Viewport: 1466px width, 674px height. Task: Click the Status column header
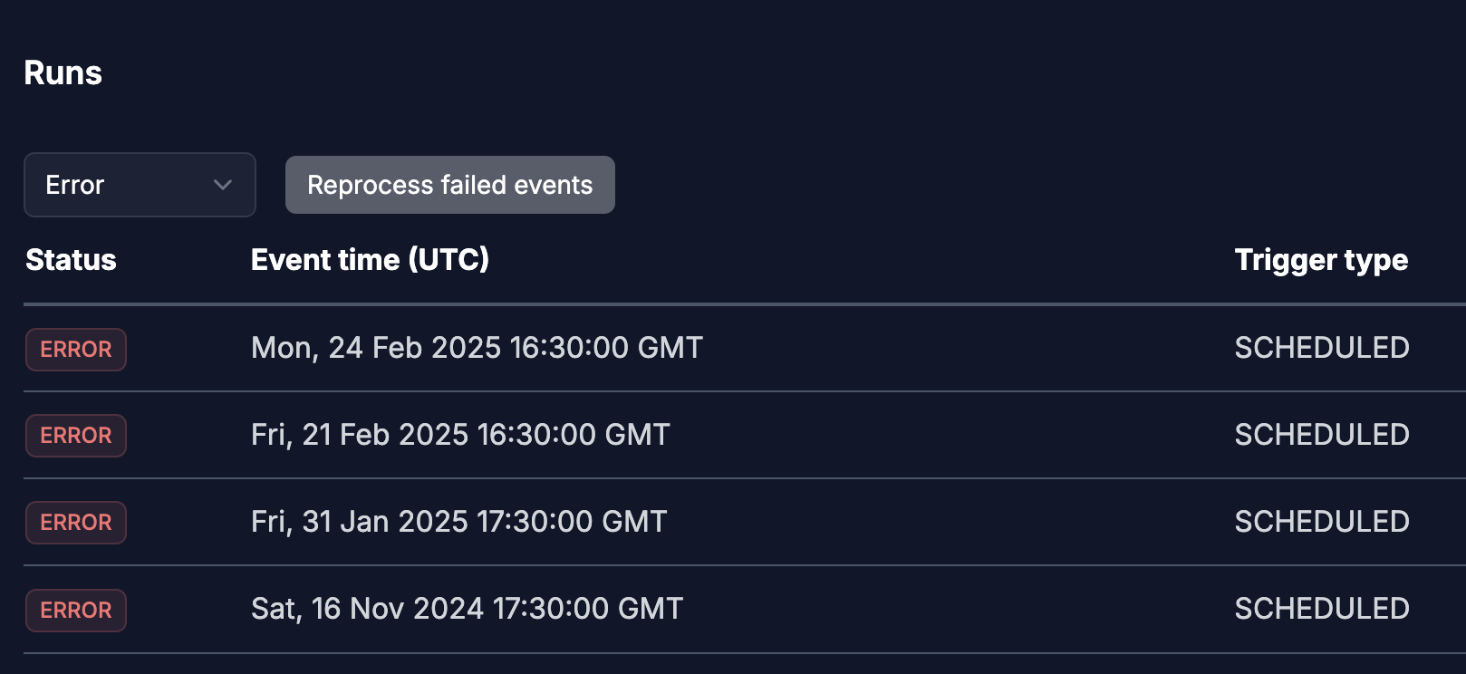71,260
